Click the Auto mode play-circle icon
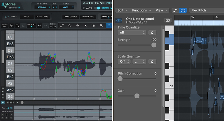 tap(84, 8)
